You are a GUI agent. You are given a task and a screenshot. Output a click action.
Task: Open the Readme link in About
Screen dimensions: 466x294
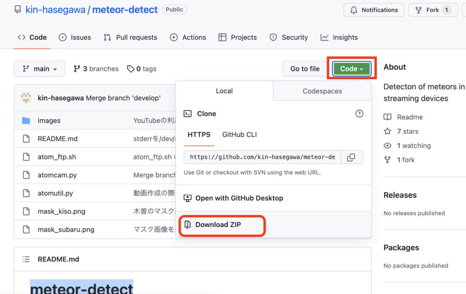(410, 117)
